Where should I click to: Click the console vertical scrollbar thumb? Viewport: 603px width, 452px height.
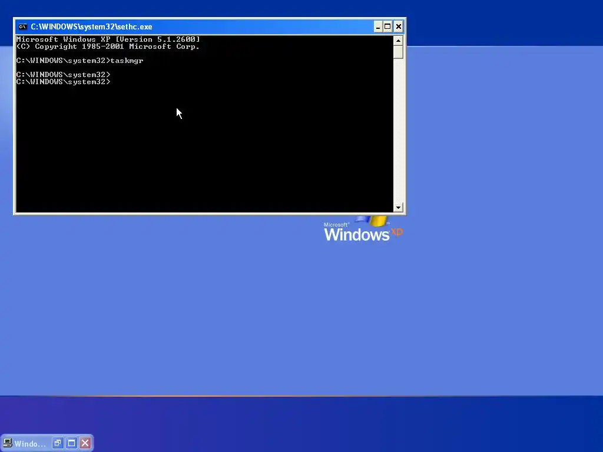399,52
